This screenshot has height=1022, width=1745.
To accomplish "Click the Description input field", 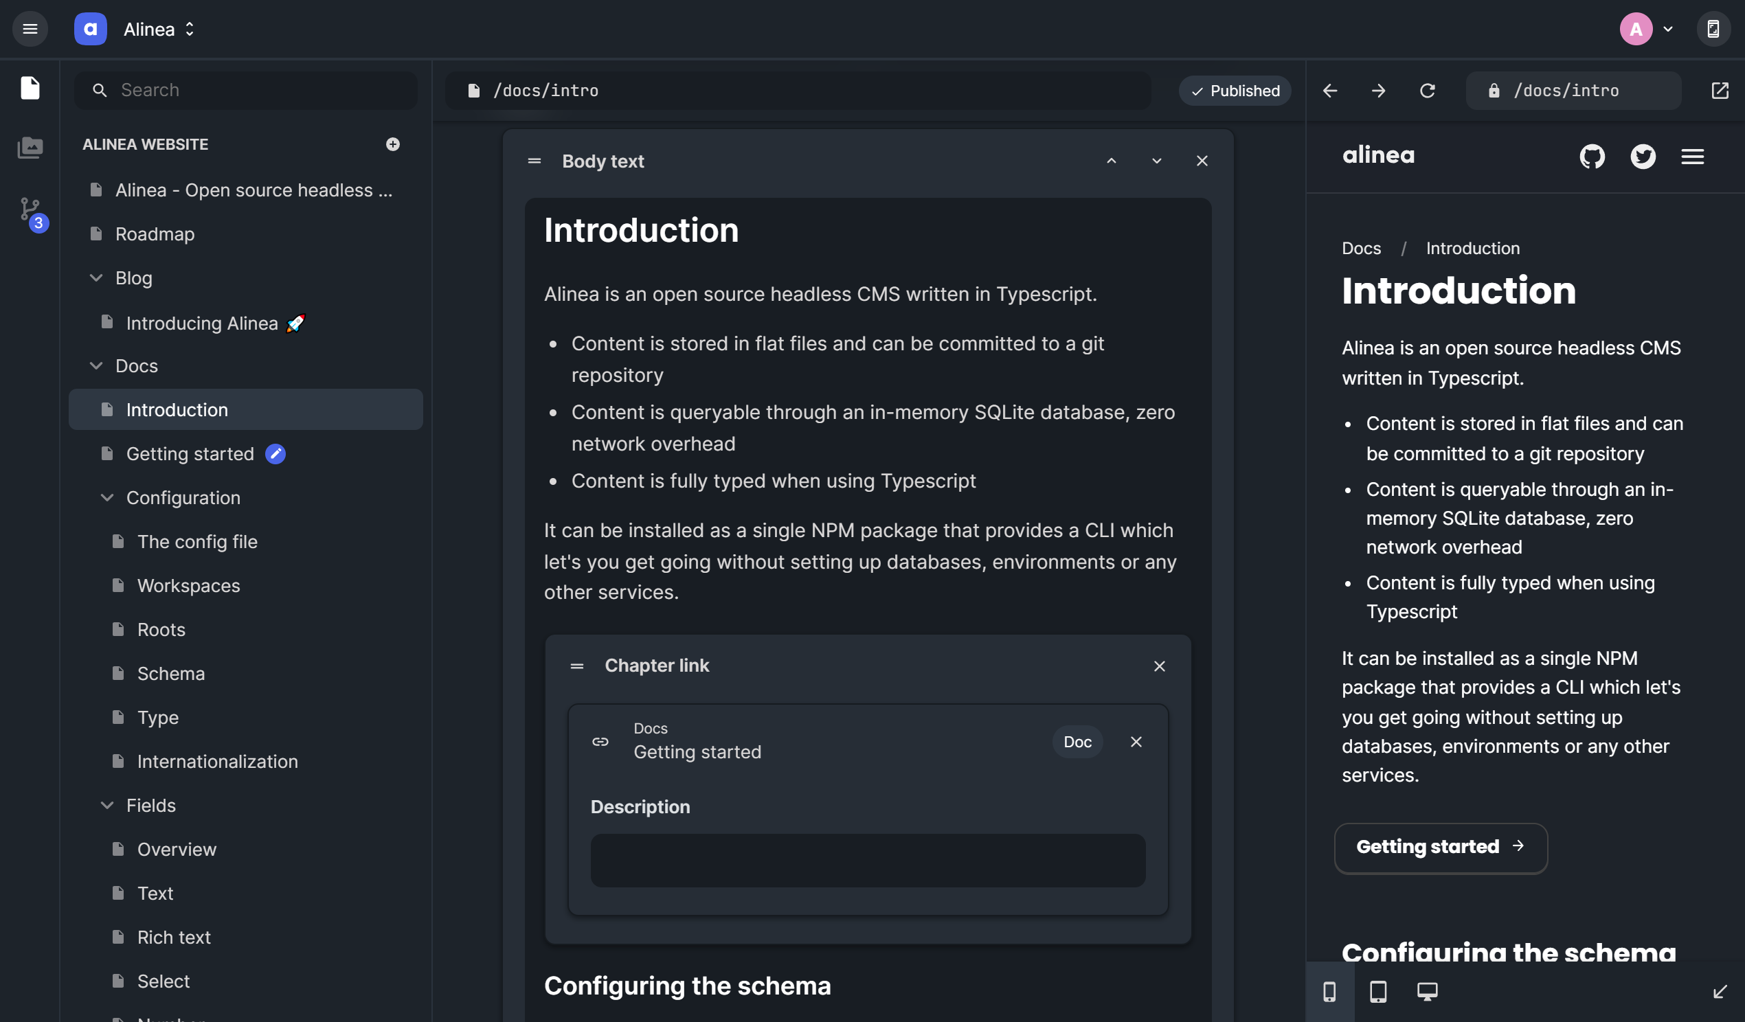I will click(868, 860).
